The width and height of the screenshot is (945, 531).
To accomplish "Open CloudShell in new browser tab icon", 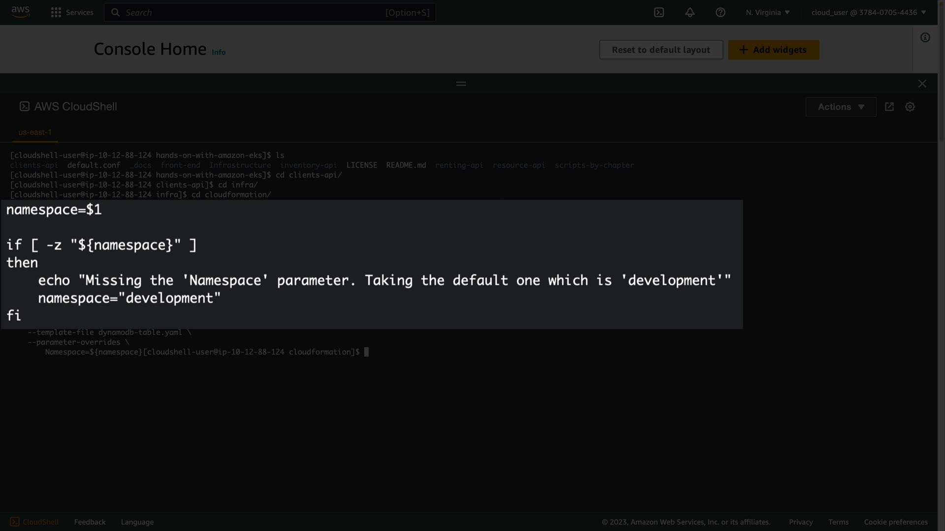I will (x=889, y=107).
